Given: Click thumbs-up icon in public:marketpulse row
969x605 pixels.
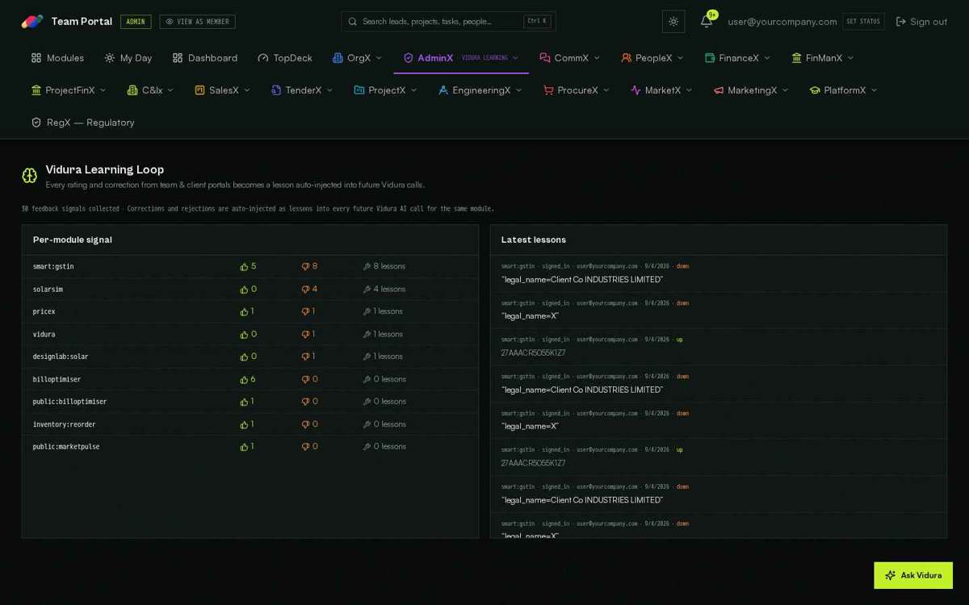Looking at the screenshot, I should [x=244, y=447].
